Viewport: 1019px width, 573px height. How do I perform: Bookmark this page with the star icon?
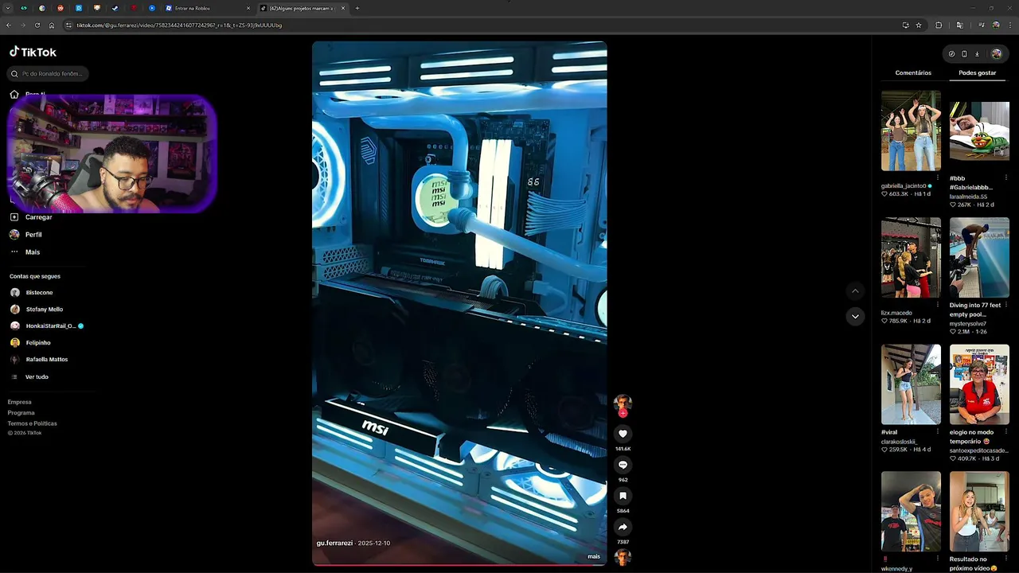coord(919,25)
